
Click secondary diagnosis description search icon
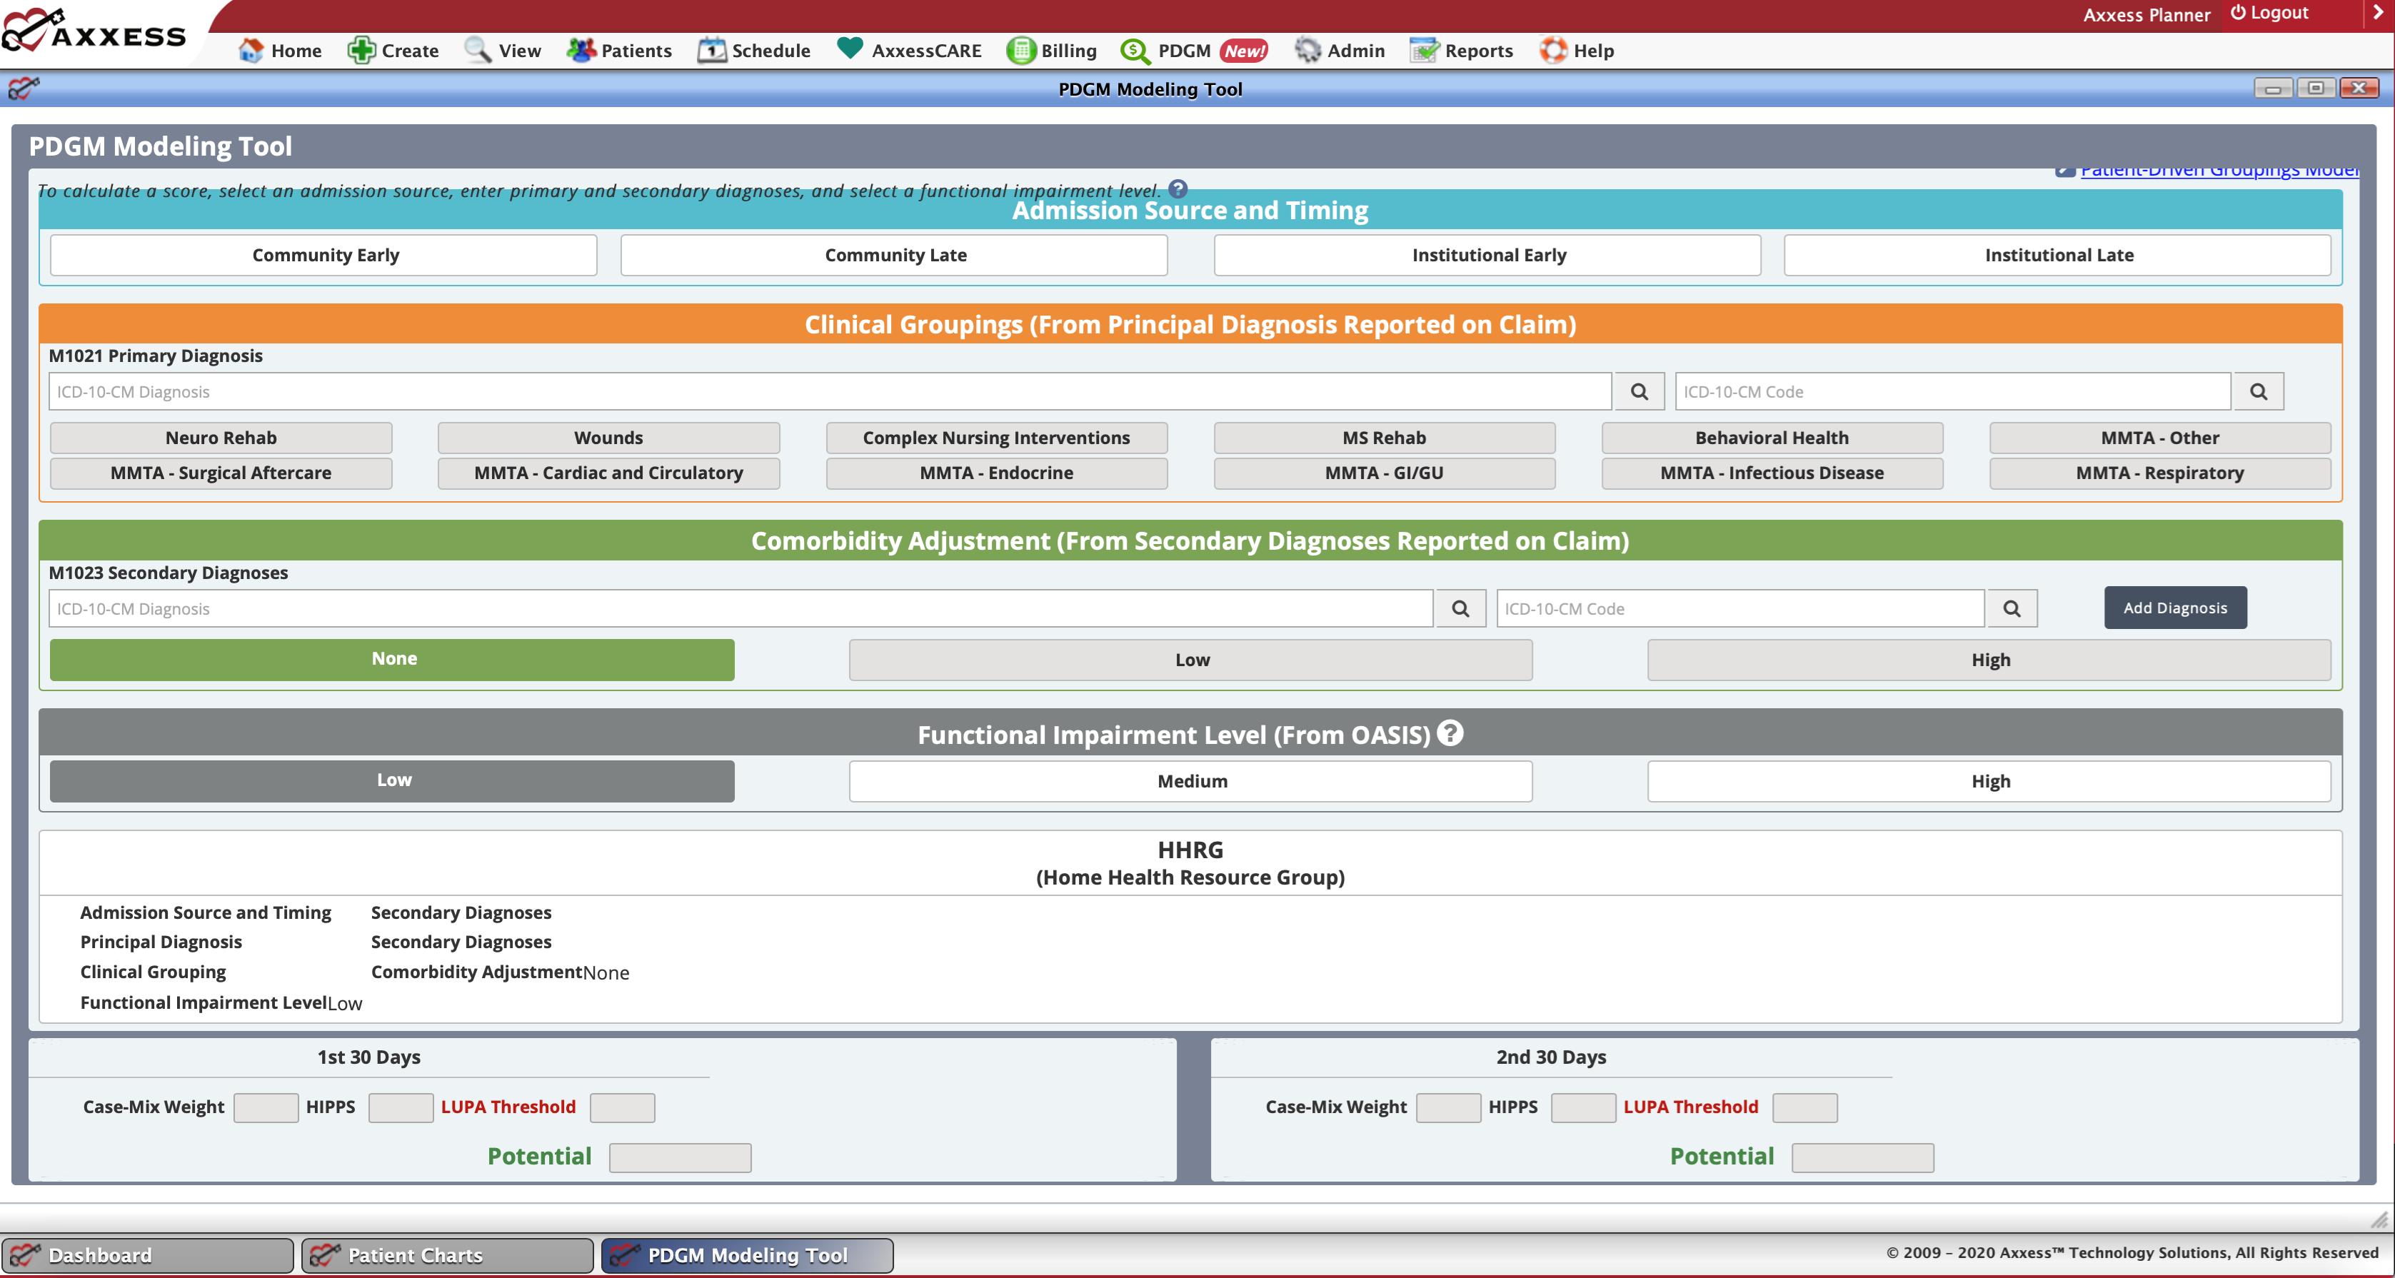[x=1460, y=609]
